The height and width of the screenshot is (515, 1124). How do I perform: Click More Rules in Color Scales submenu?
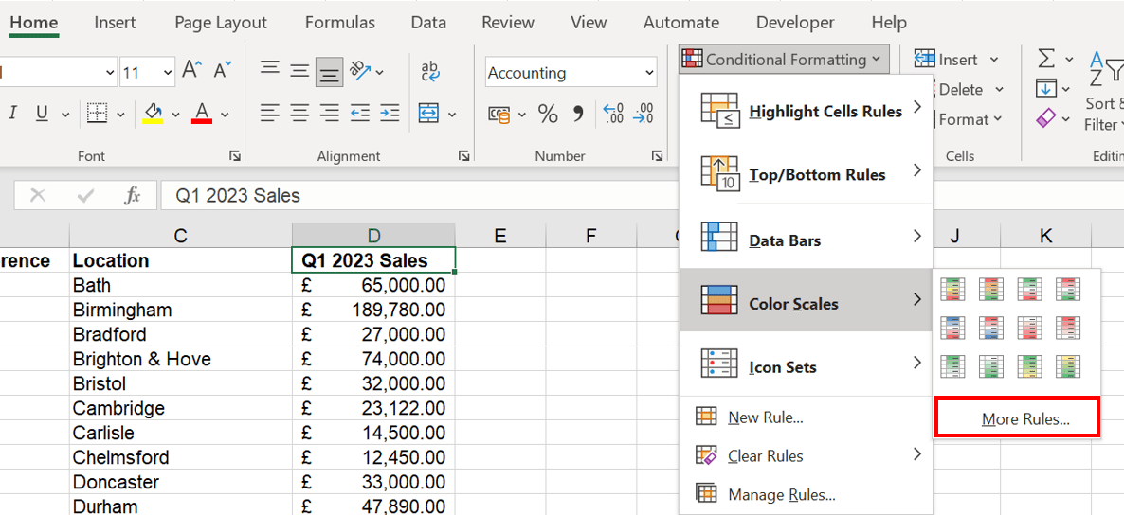click(x=1017, y=418)
